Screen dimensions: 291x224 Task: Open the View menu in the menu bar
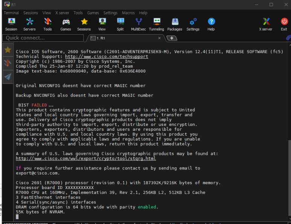pyautogui.click(x=47, y=13)
